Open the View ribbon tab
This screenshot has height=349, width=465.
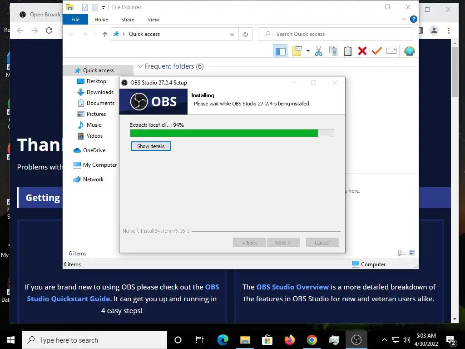coord(153,19)
